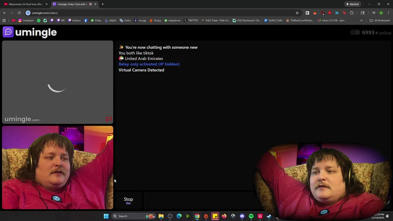This screenshot has height=221, width=393.
Task: Open the turdnor bookmark
Action: (75, 21)
